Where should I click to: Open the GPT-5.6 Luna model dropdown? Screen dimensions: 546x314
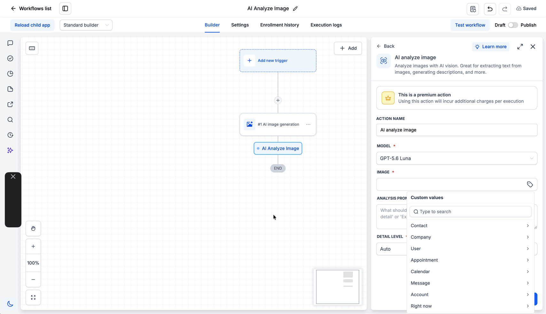click(x=456, y=158)
